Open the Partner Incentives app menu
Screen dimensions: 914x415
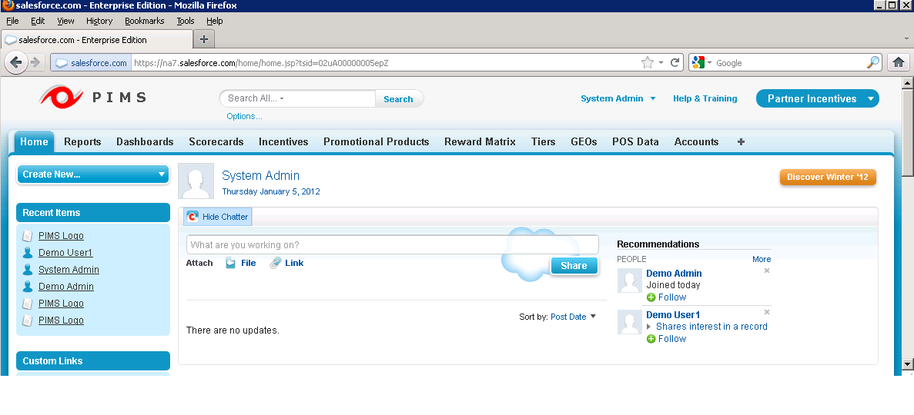point(817,98)
